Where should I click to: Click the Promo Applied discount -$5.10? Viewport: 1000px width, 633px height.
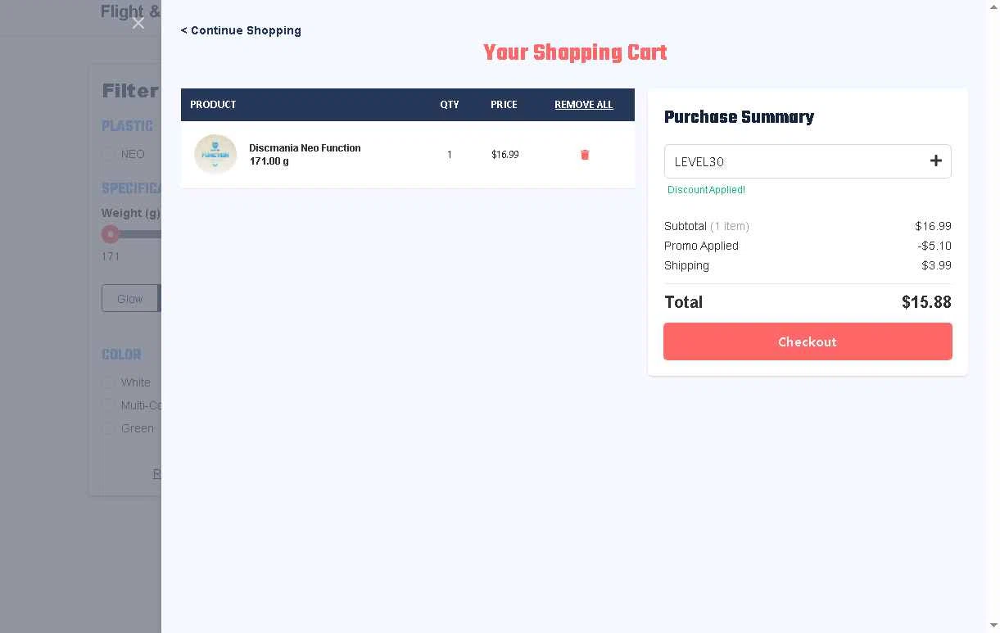pos(934,246)
